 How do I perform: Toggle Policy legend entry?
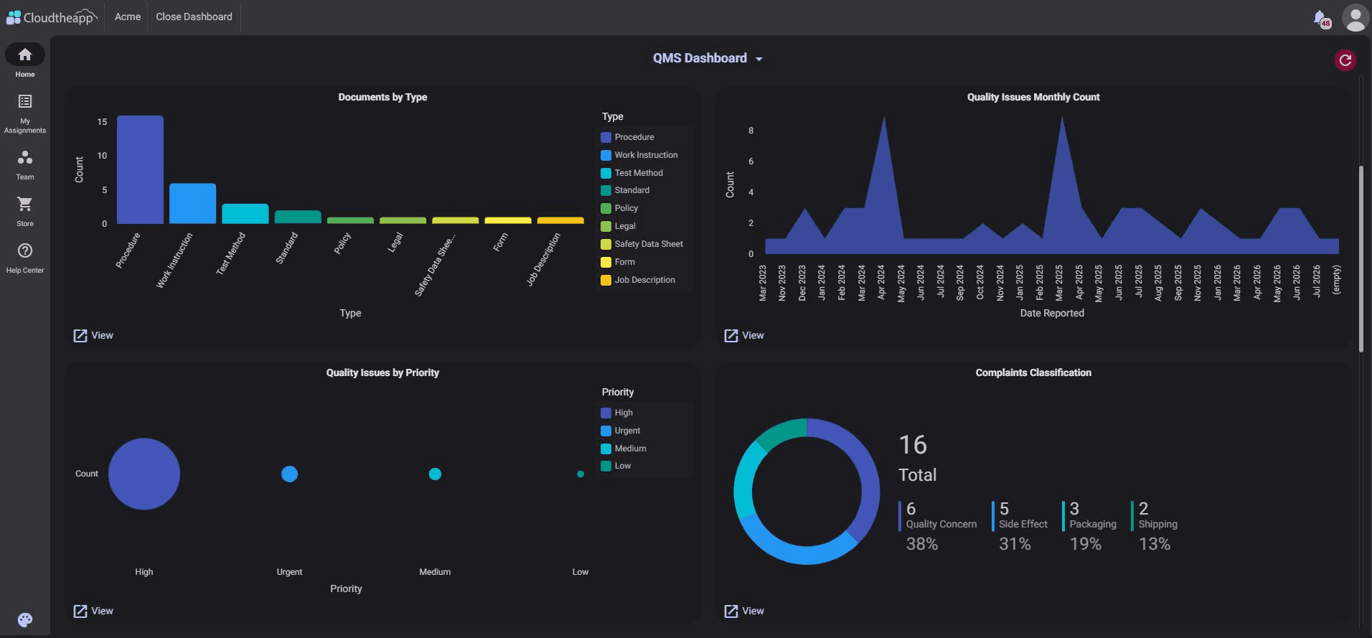tap(619, 208)
